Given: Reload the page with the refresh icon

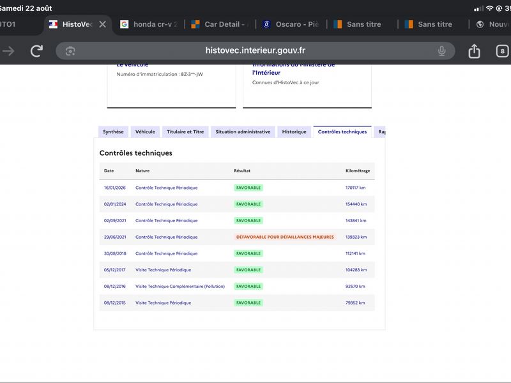Looking at the screenshot, I should click(36, 51).
